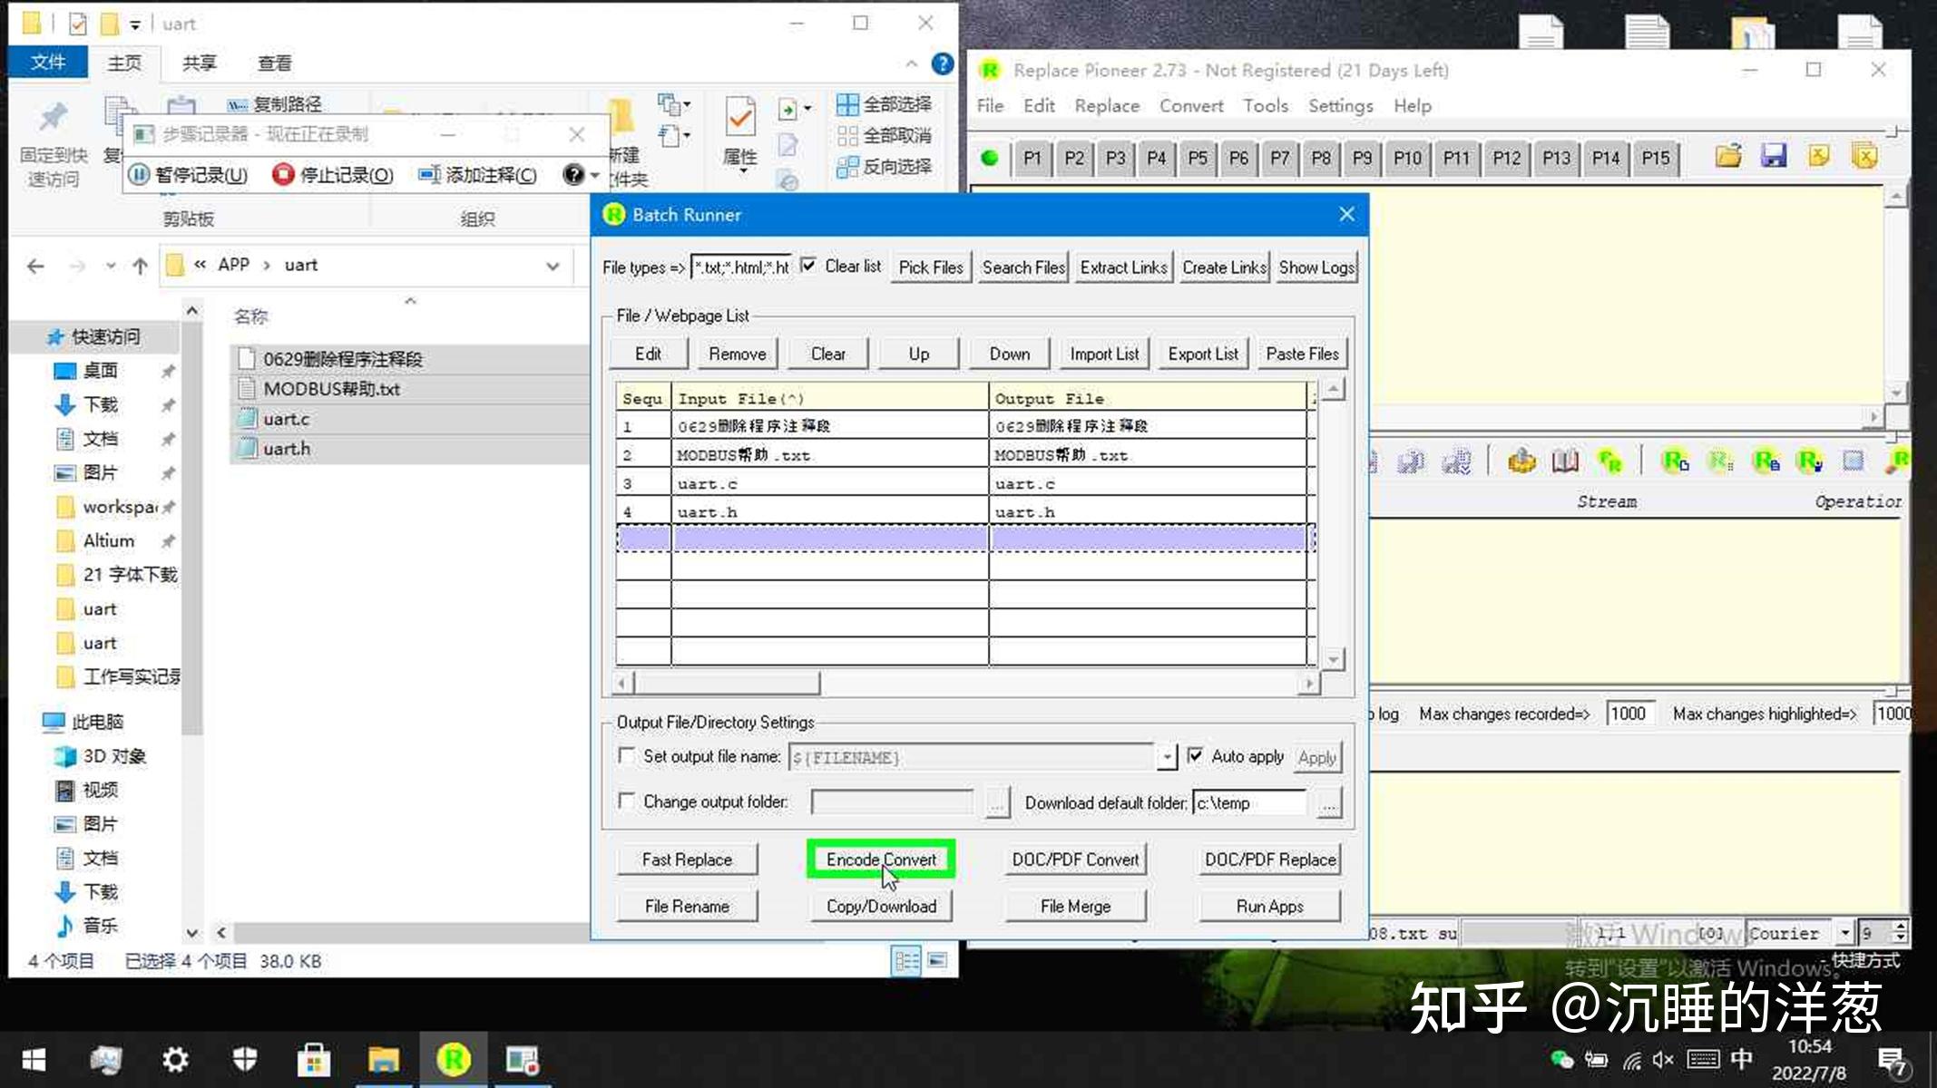Image resolution: width=1937 pixels, height=1088 pixels.
Task: Open Settings gear on the taskbar
Action: 175,1060
